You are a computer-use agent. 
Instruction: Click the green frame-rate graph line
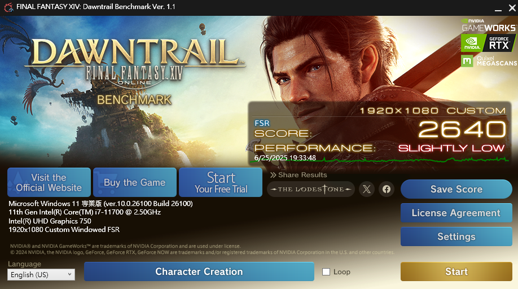coord(380,160)
